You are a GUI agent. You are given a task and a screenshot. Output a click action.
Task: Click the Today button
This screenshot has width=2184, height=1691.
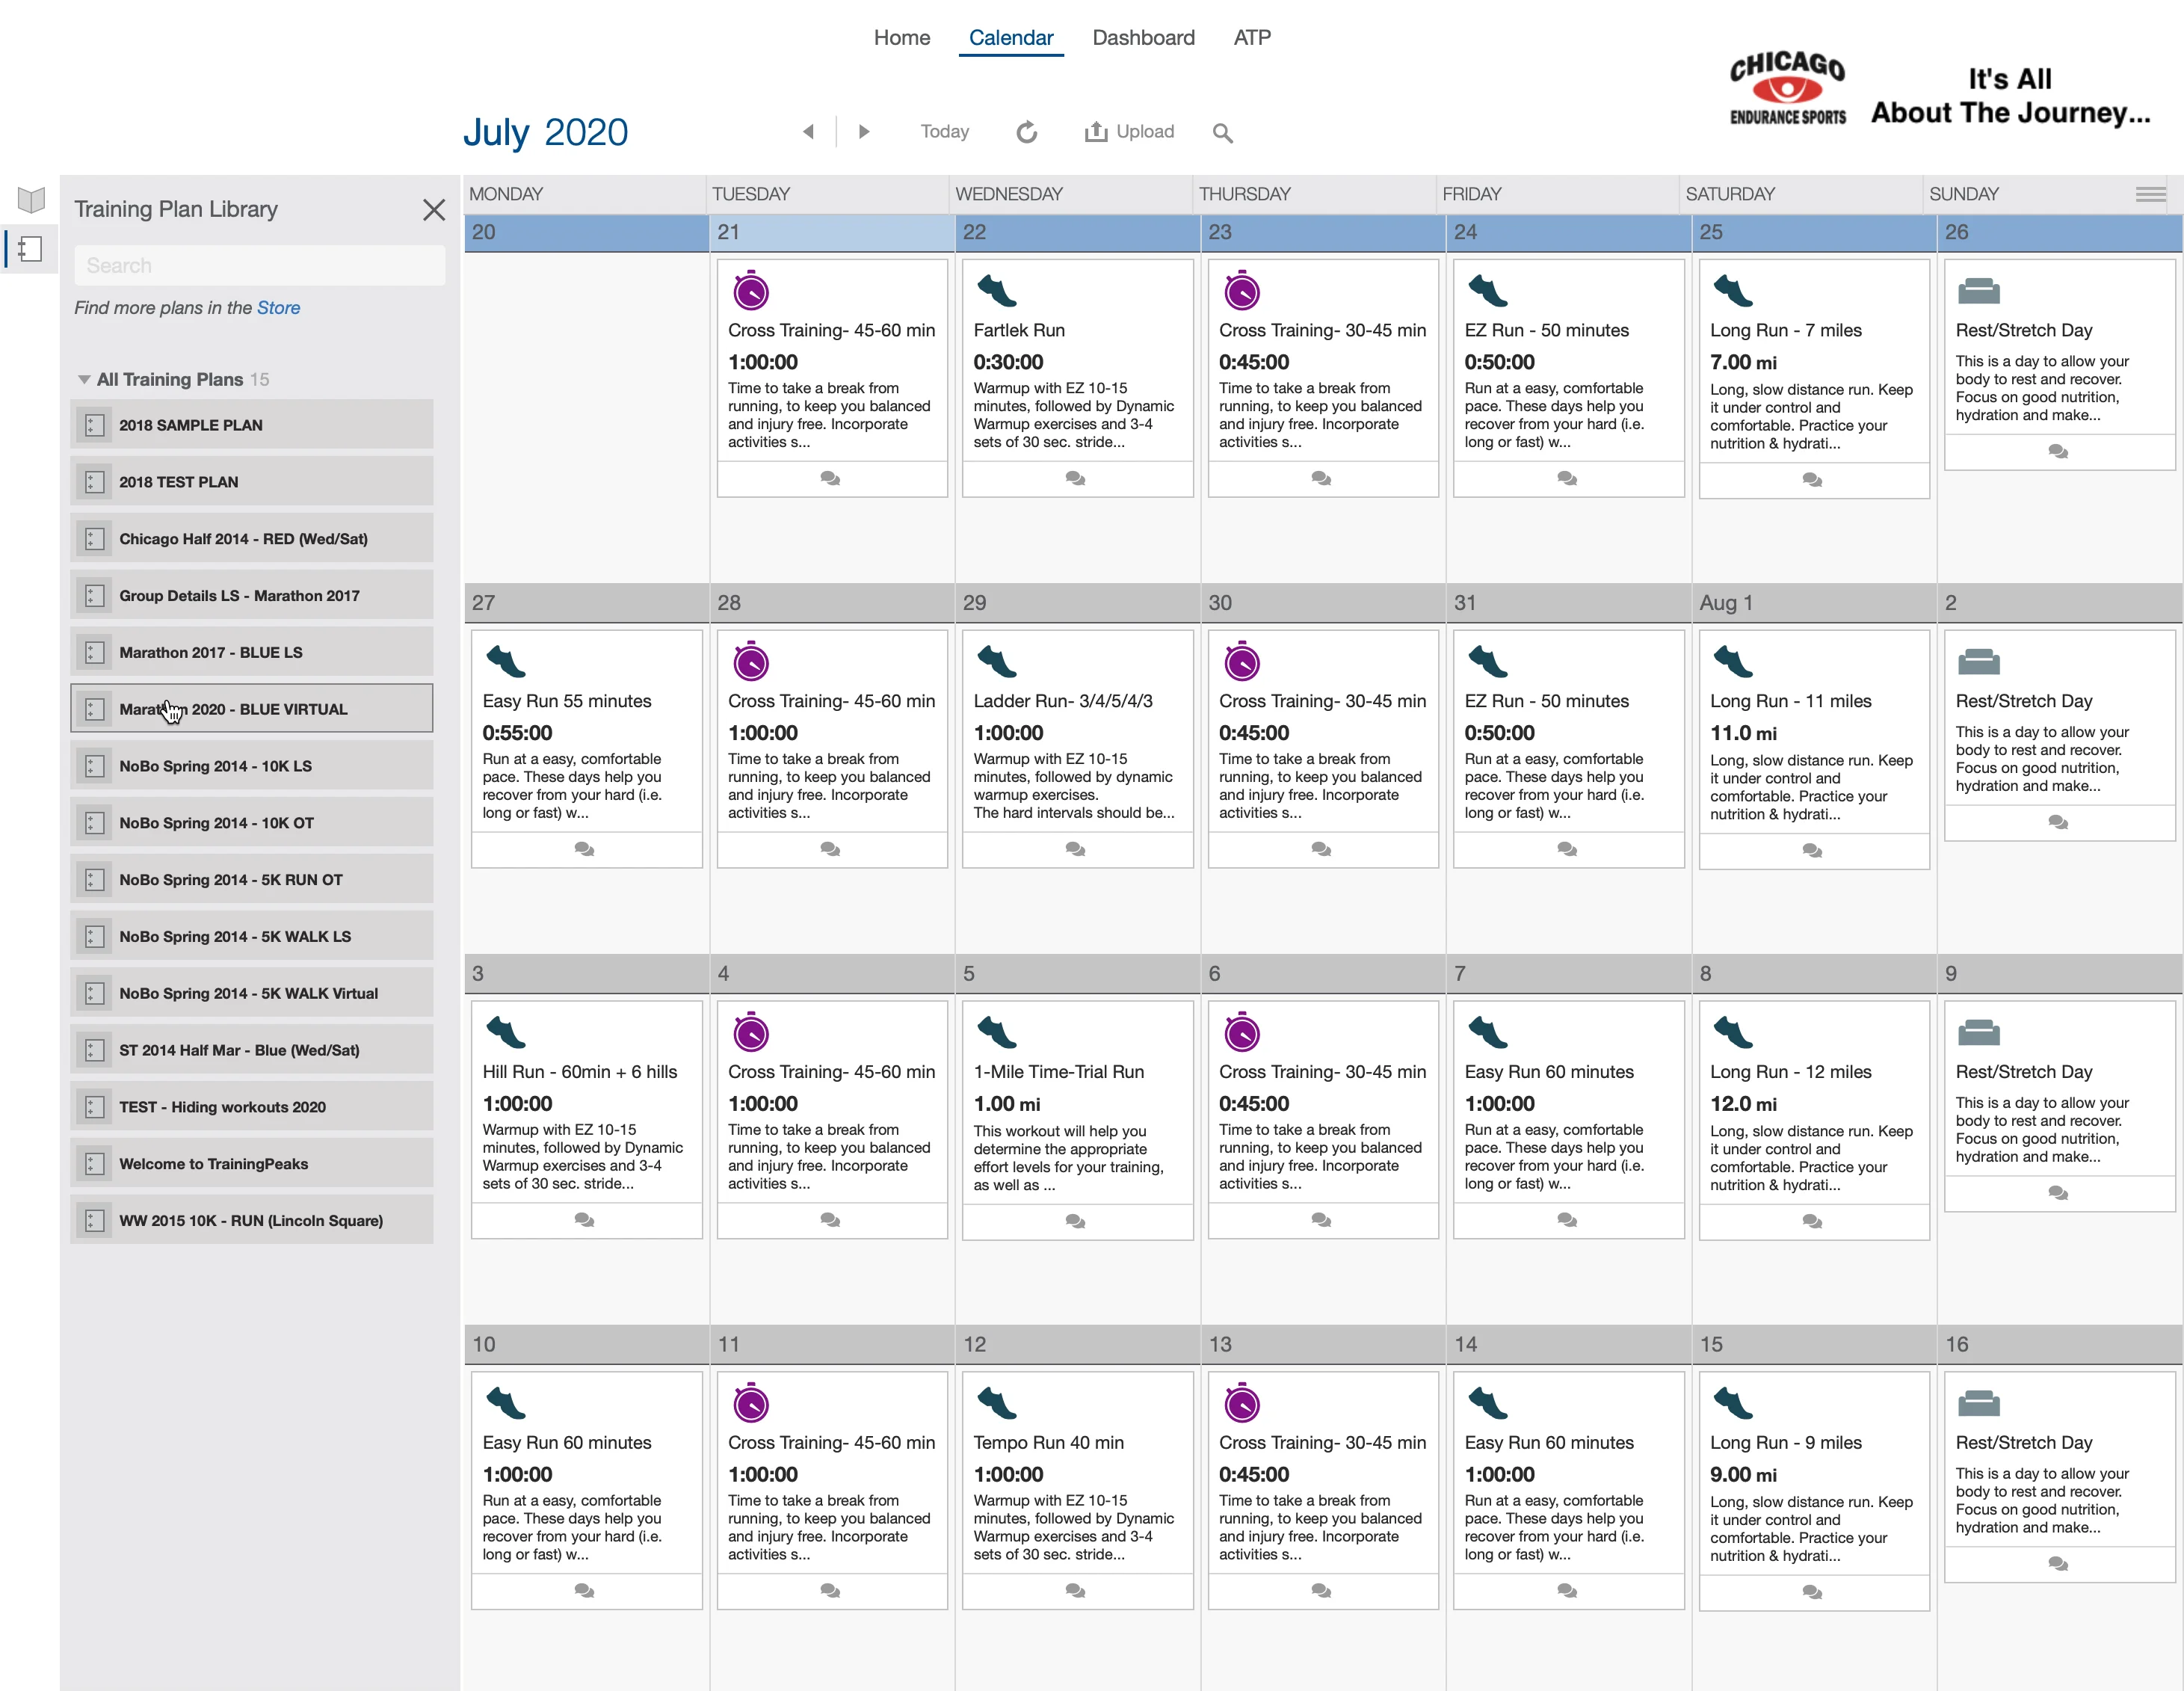(x=944, y=131)
